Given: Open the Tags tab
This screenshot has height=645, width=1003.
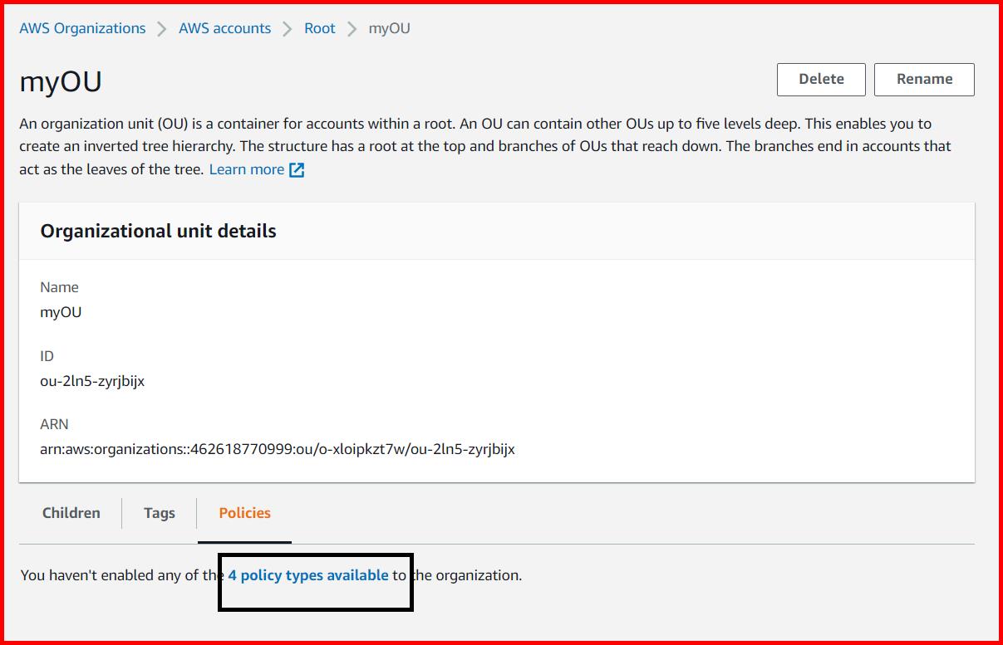Looking at the screenshot, I should [159, 513].
